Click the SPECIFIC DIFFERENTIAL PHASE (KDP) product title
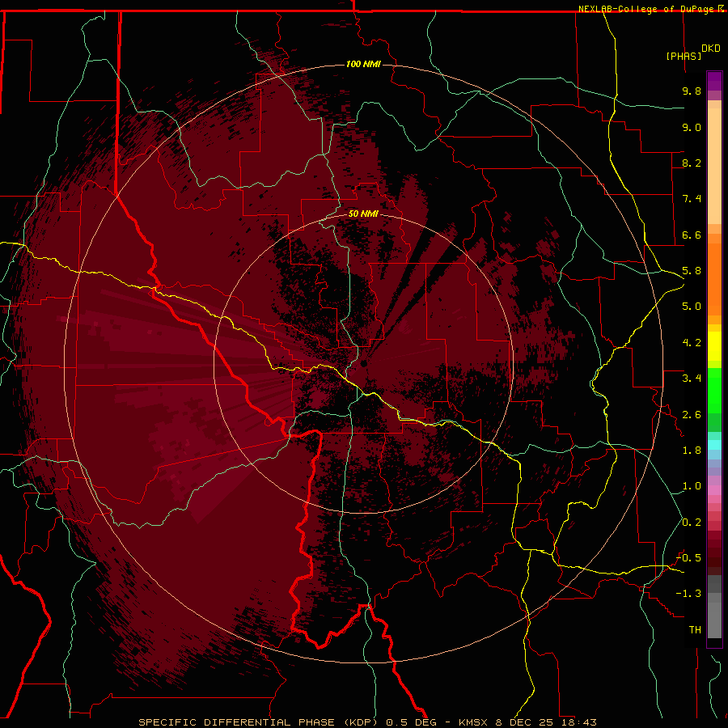This screenshot has width=728, height=728. click(x=260, y=722)
